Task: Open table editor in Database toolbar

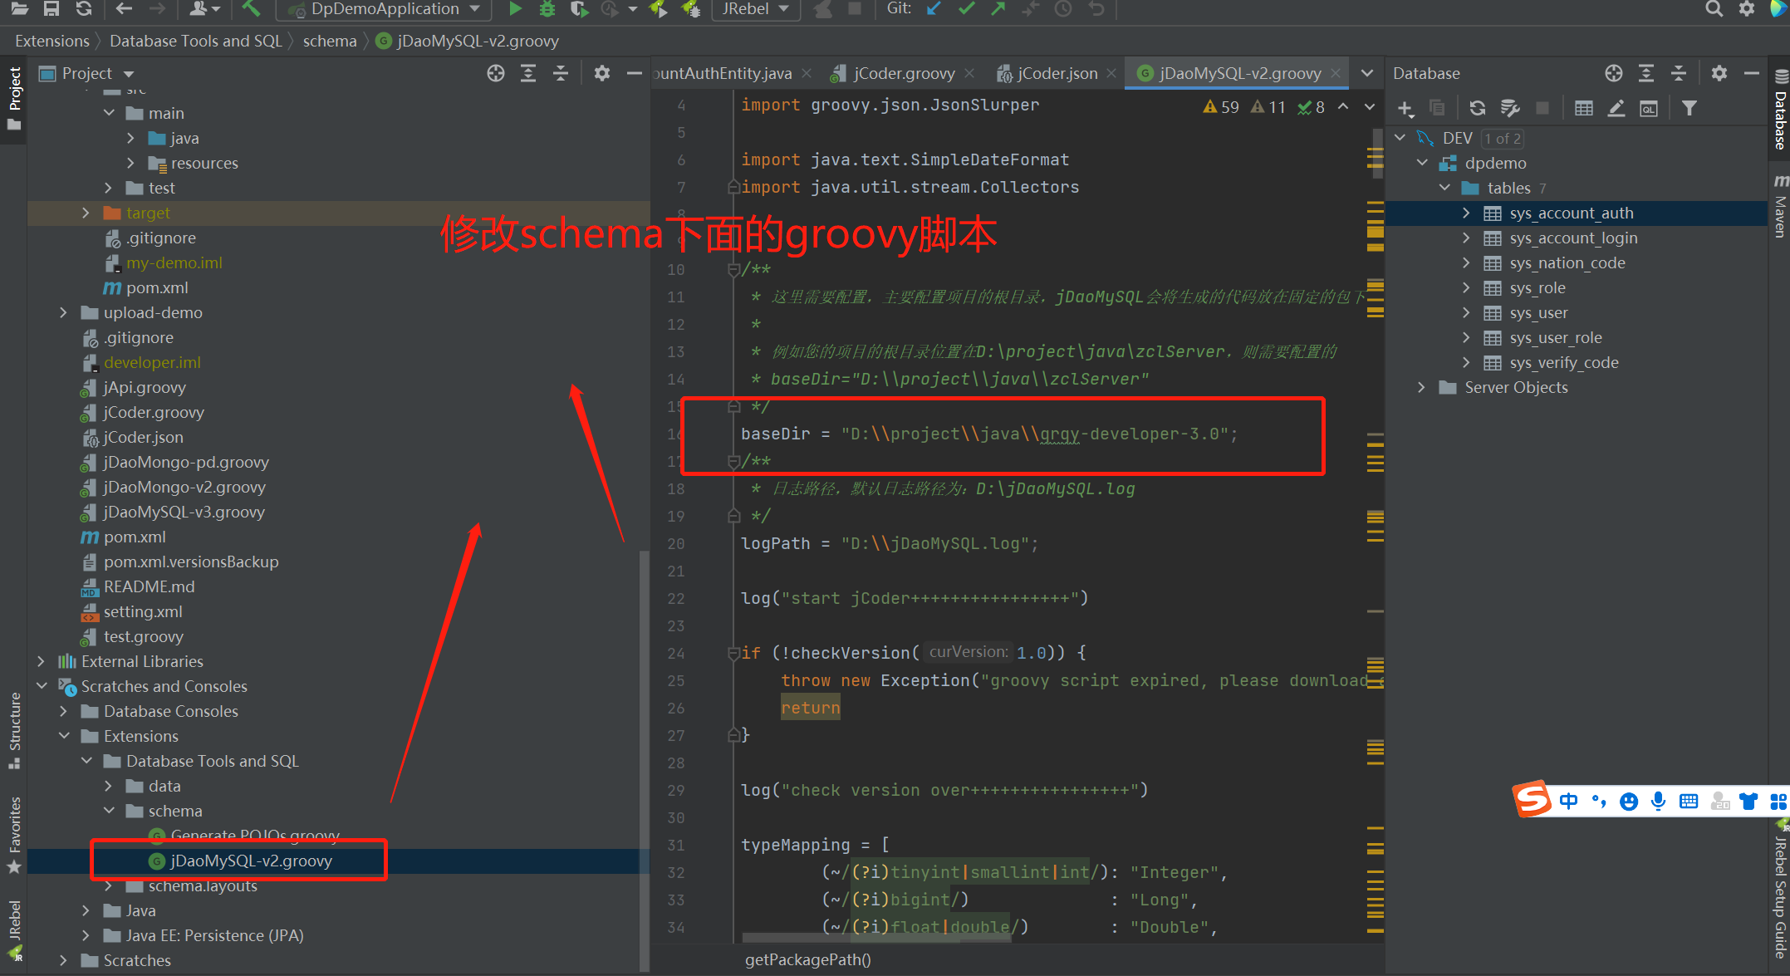Action: 1584,108
